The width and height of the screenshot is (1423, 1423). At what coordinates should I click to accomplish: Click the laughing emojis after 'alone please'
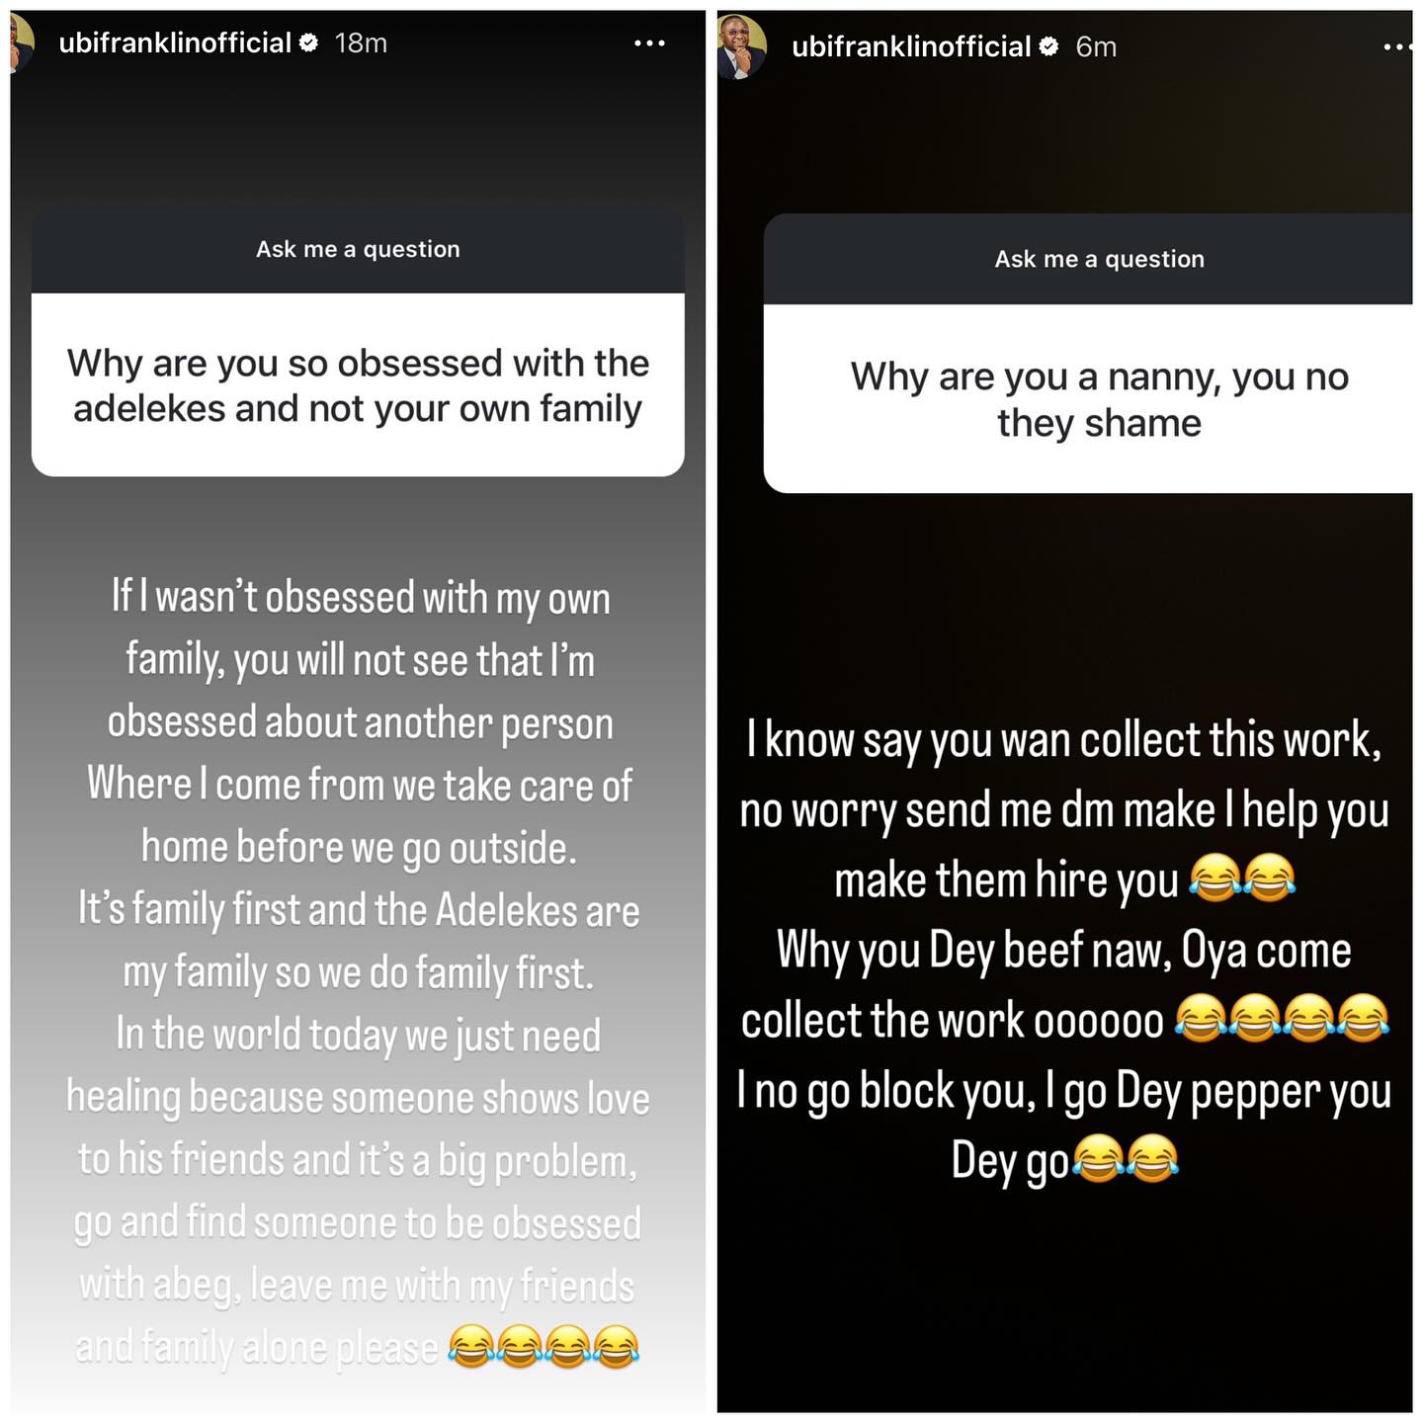[544, 1347]
